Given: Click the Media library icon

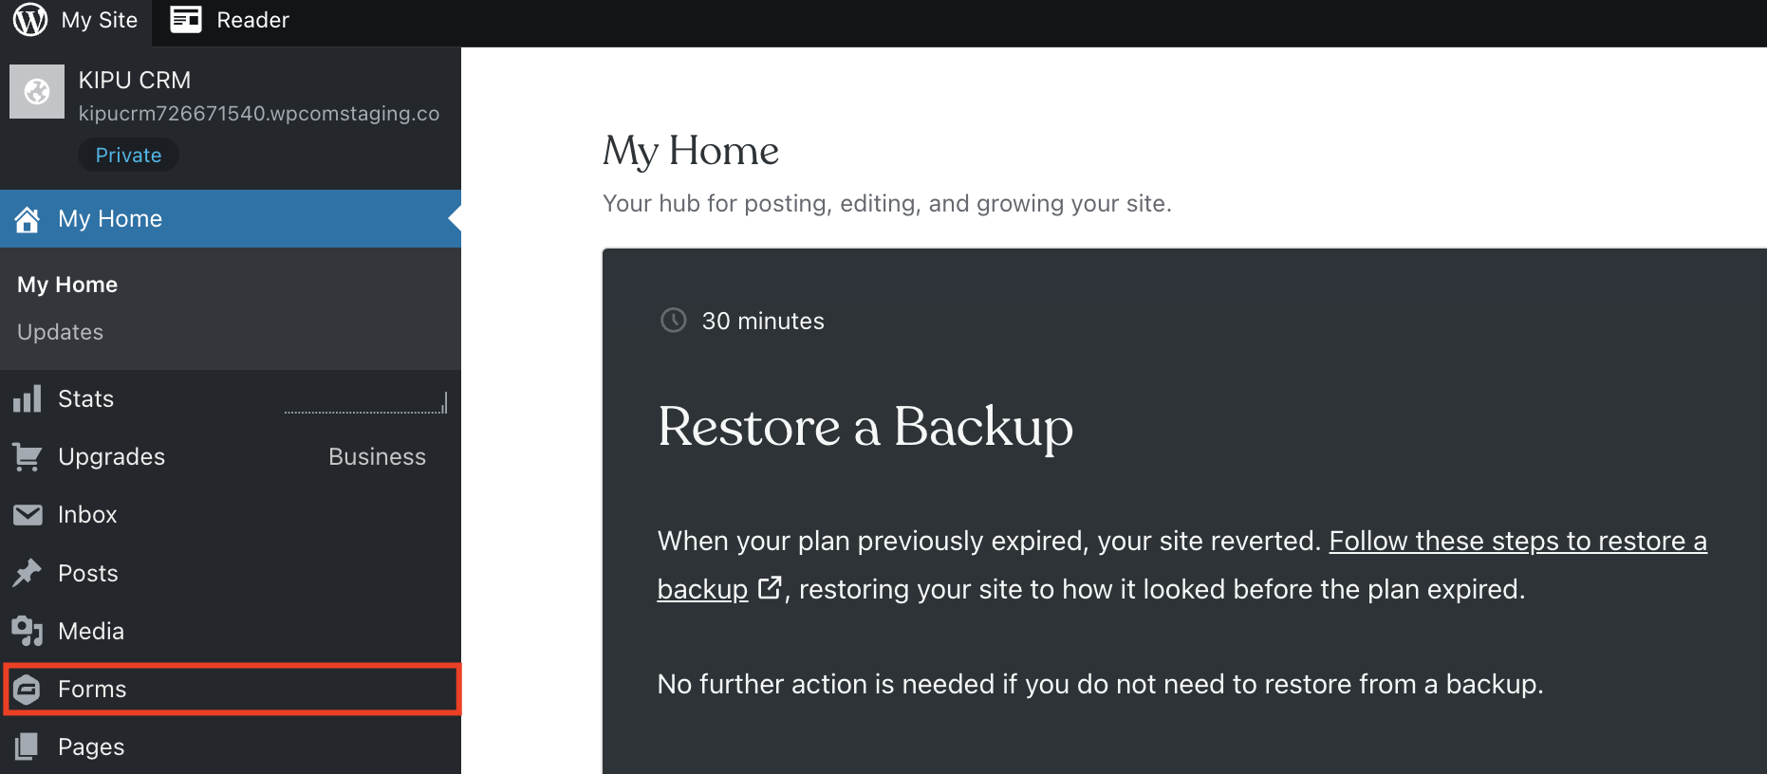Looking at the screenshot, I should point(28,631).
